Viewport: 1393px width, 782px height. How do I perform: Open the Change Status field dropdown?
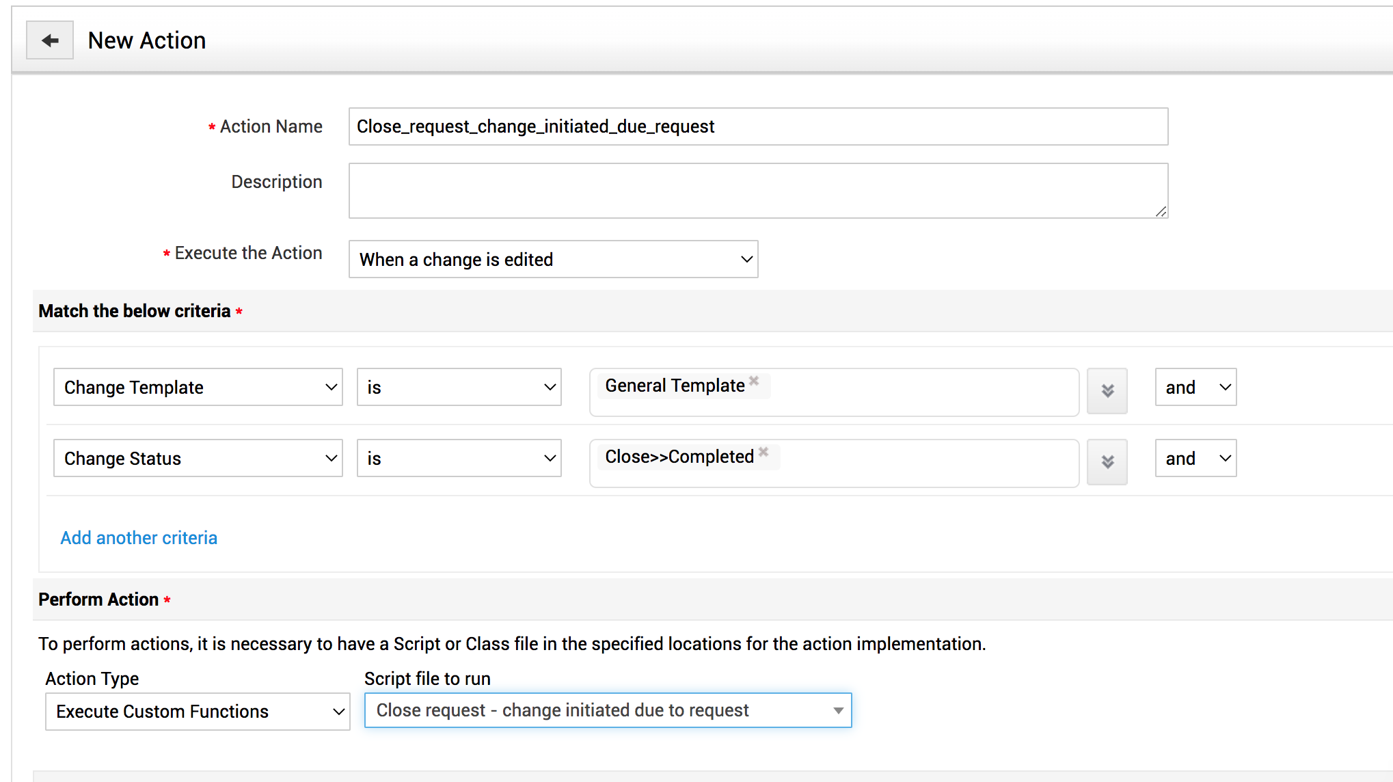coord(198,459)
